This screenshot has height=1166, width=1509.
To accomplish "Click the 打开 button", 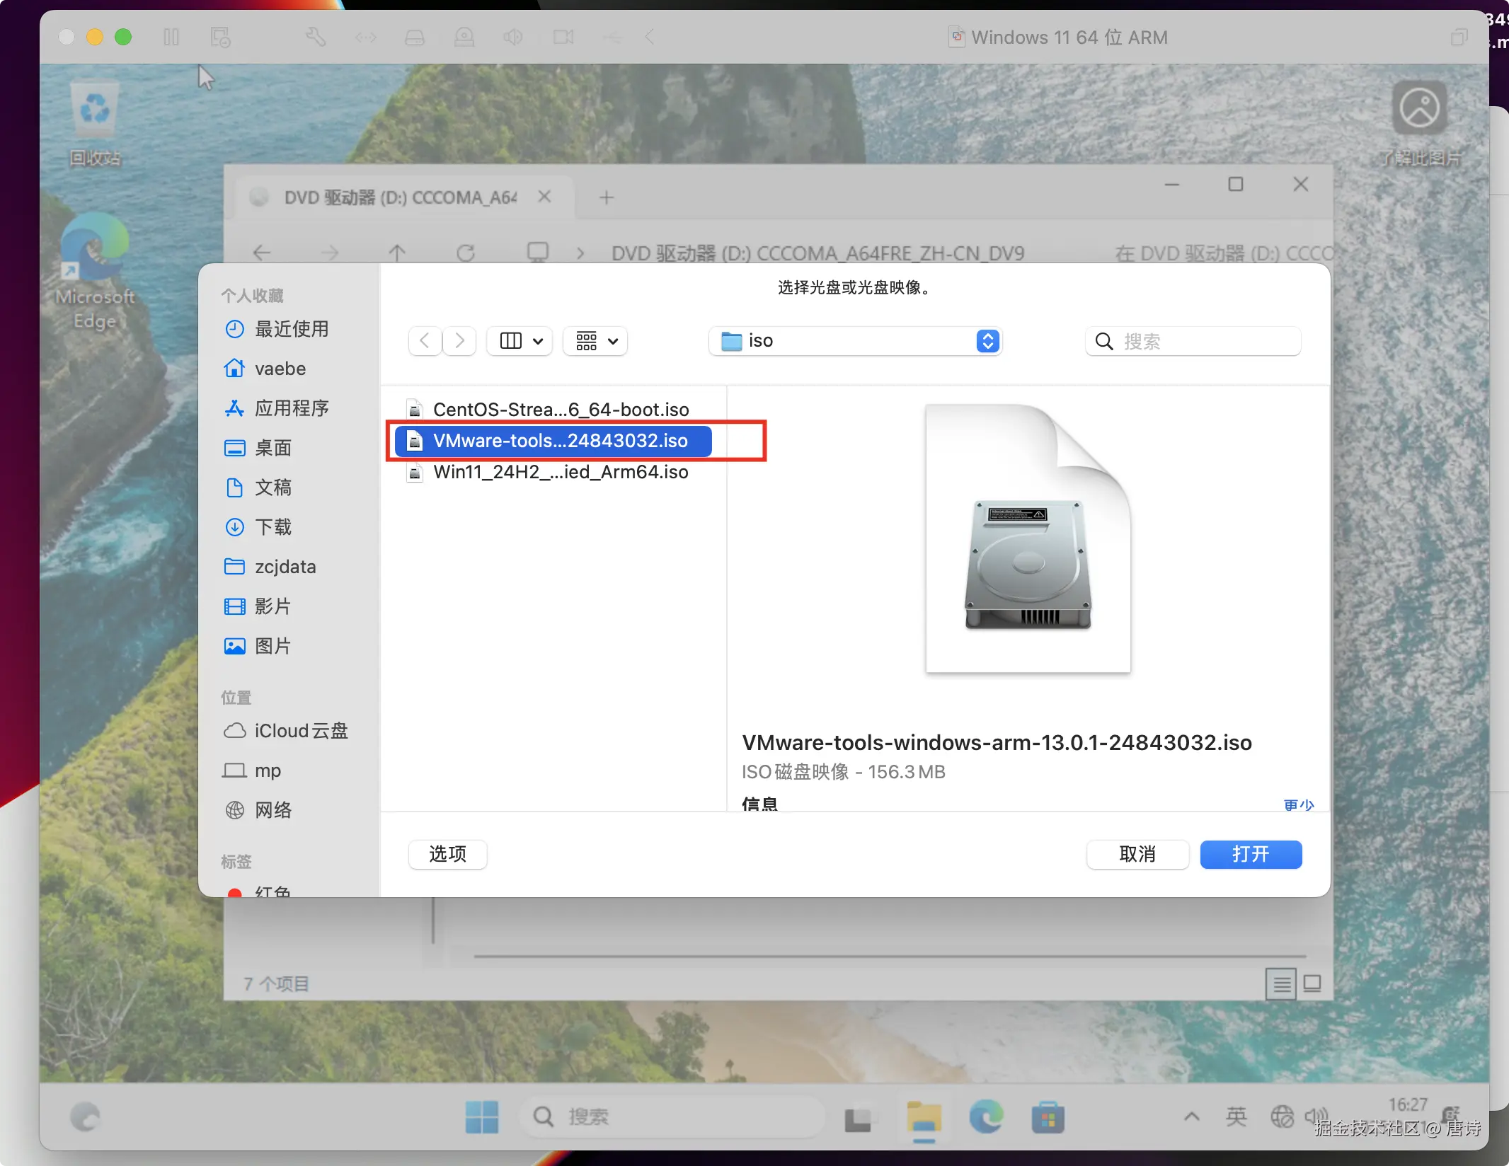I will (1250, 854).
